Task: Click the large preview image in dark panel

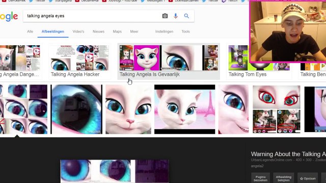Action: click(x=115, y=171)
